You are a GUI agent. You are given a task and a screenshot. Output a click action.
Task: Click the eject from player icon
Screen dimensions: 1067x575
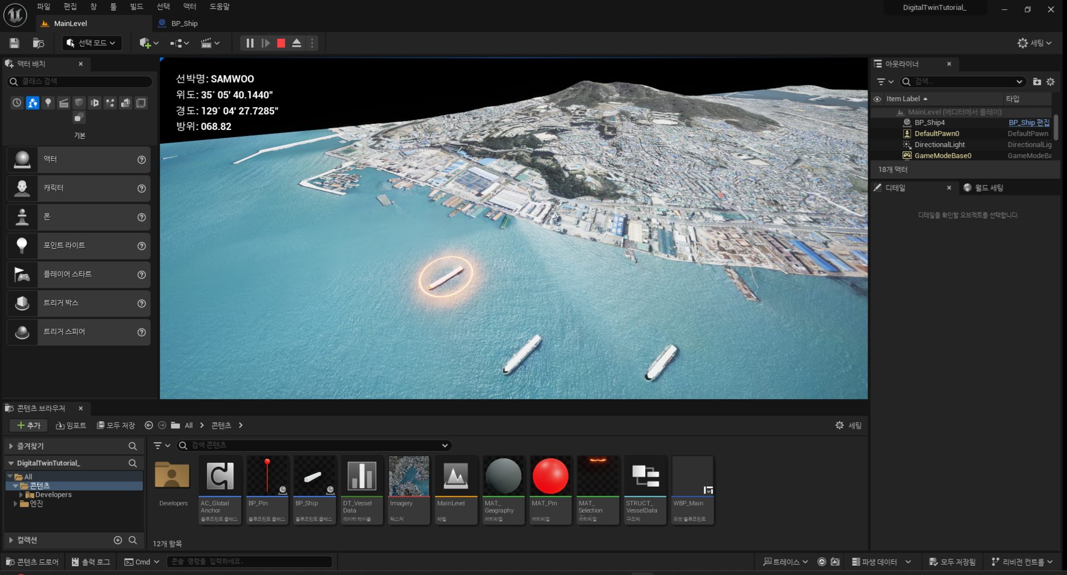pyautogui.click(x=297, y=43)
